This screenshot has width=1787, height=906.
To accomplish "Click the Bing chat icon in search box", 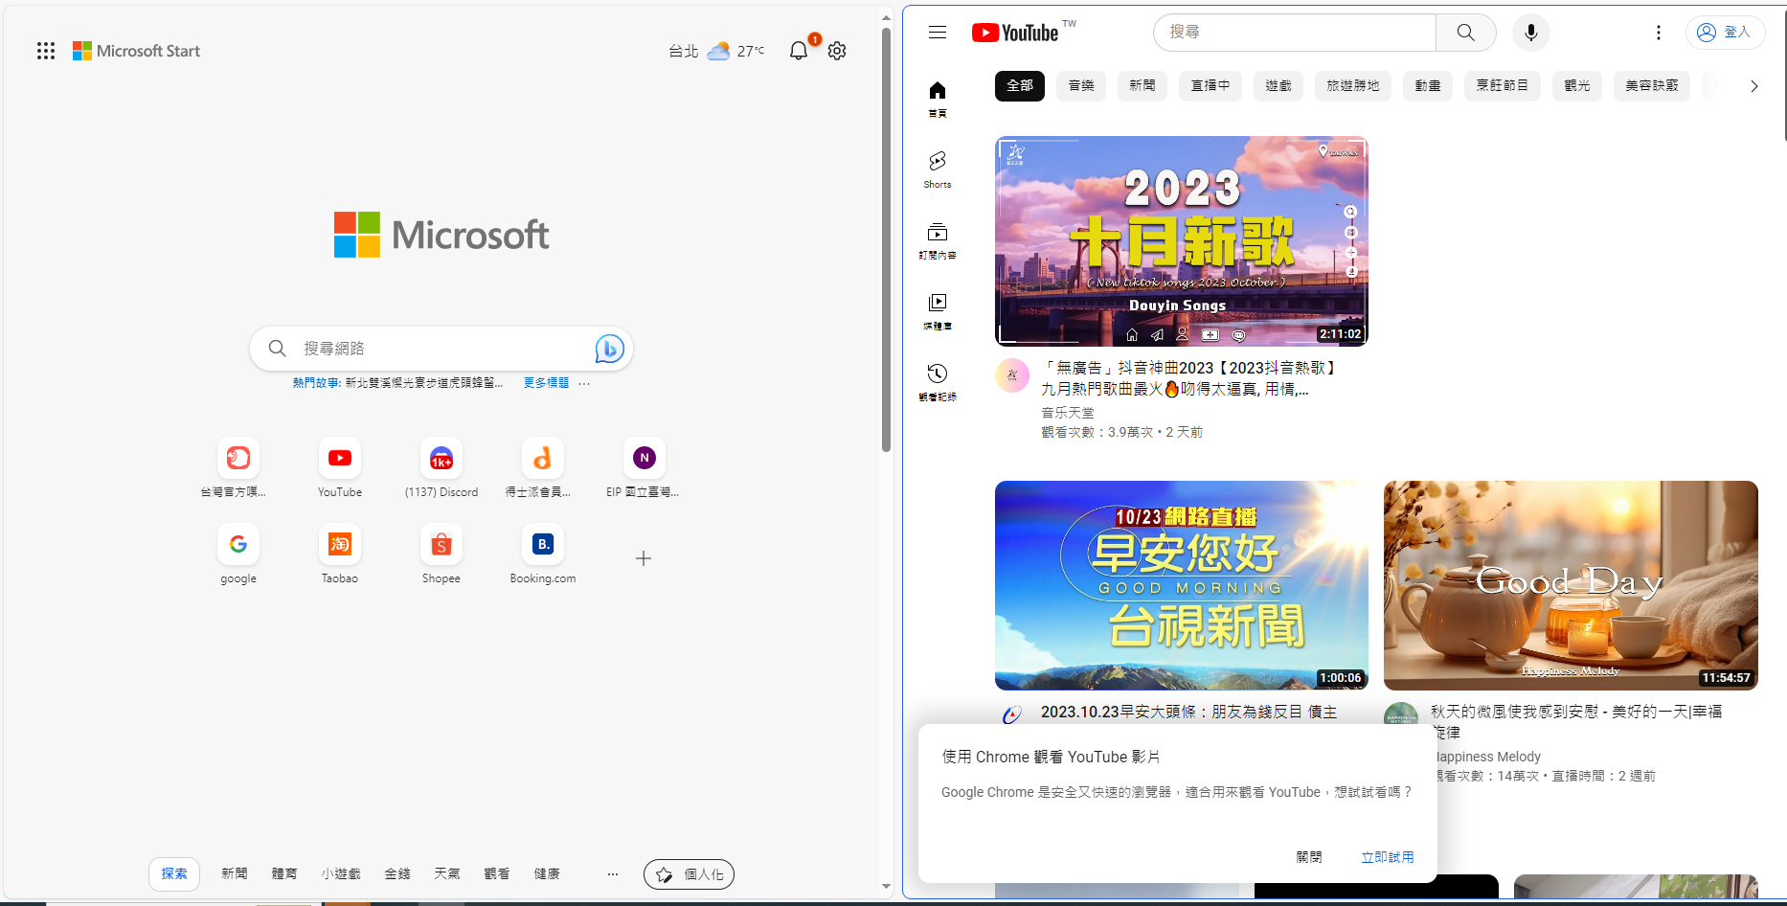I will point(609,349).
